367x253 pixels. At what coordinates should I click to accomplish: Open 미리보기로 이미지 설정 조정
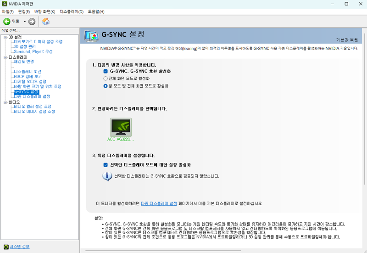click(38, 42)
